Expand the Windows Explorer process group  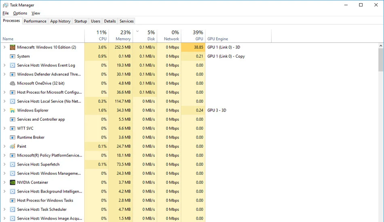coord(4,110)
